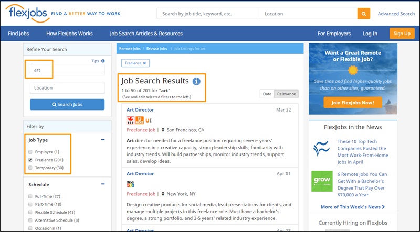The height and width of the screenshot is (232, 420).
Task: Sort results by Relevance
Action: (286, 94)
